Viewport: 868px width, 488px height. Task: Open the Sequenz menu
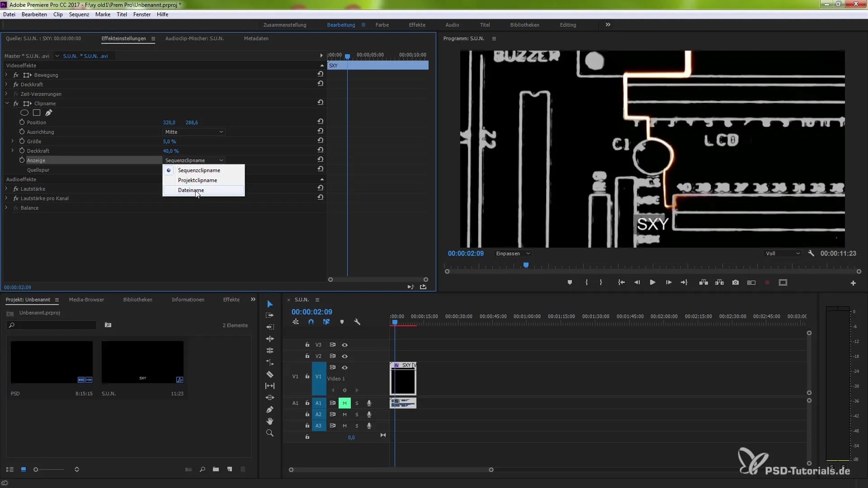tap(79, 14)
